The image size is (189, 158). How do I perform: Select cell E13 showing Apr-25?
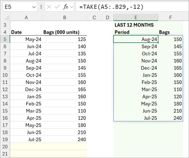pos(136,97)
